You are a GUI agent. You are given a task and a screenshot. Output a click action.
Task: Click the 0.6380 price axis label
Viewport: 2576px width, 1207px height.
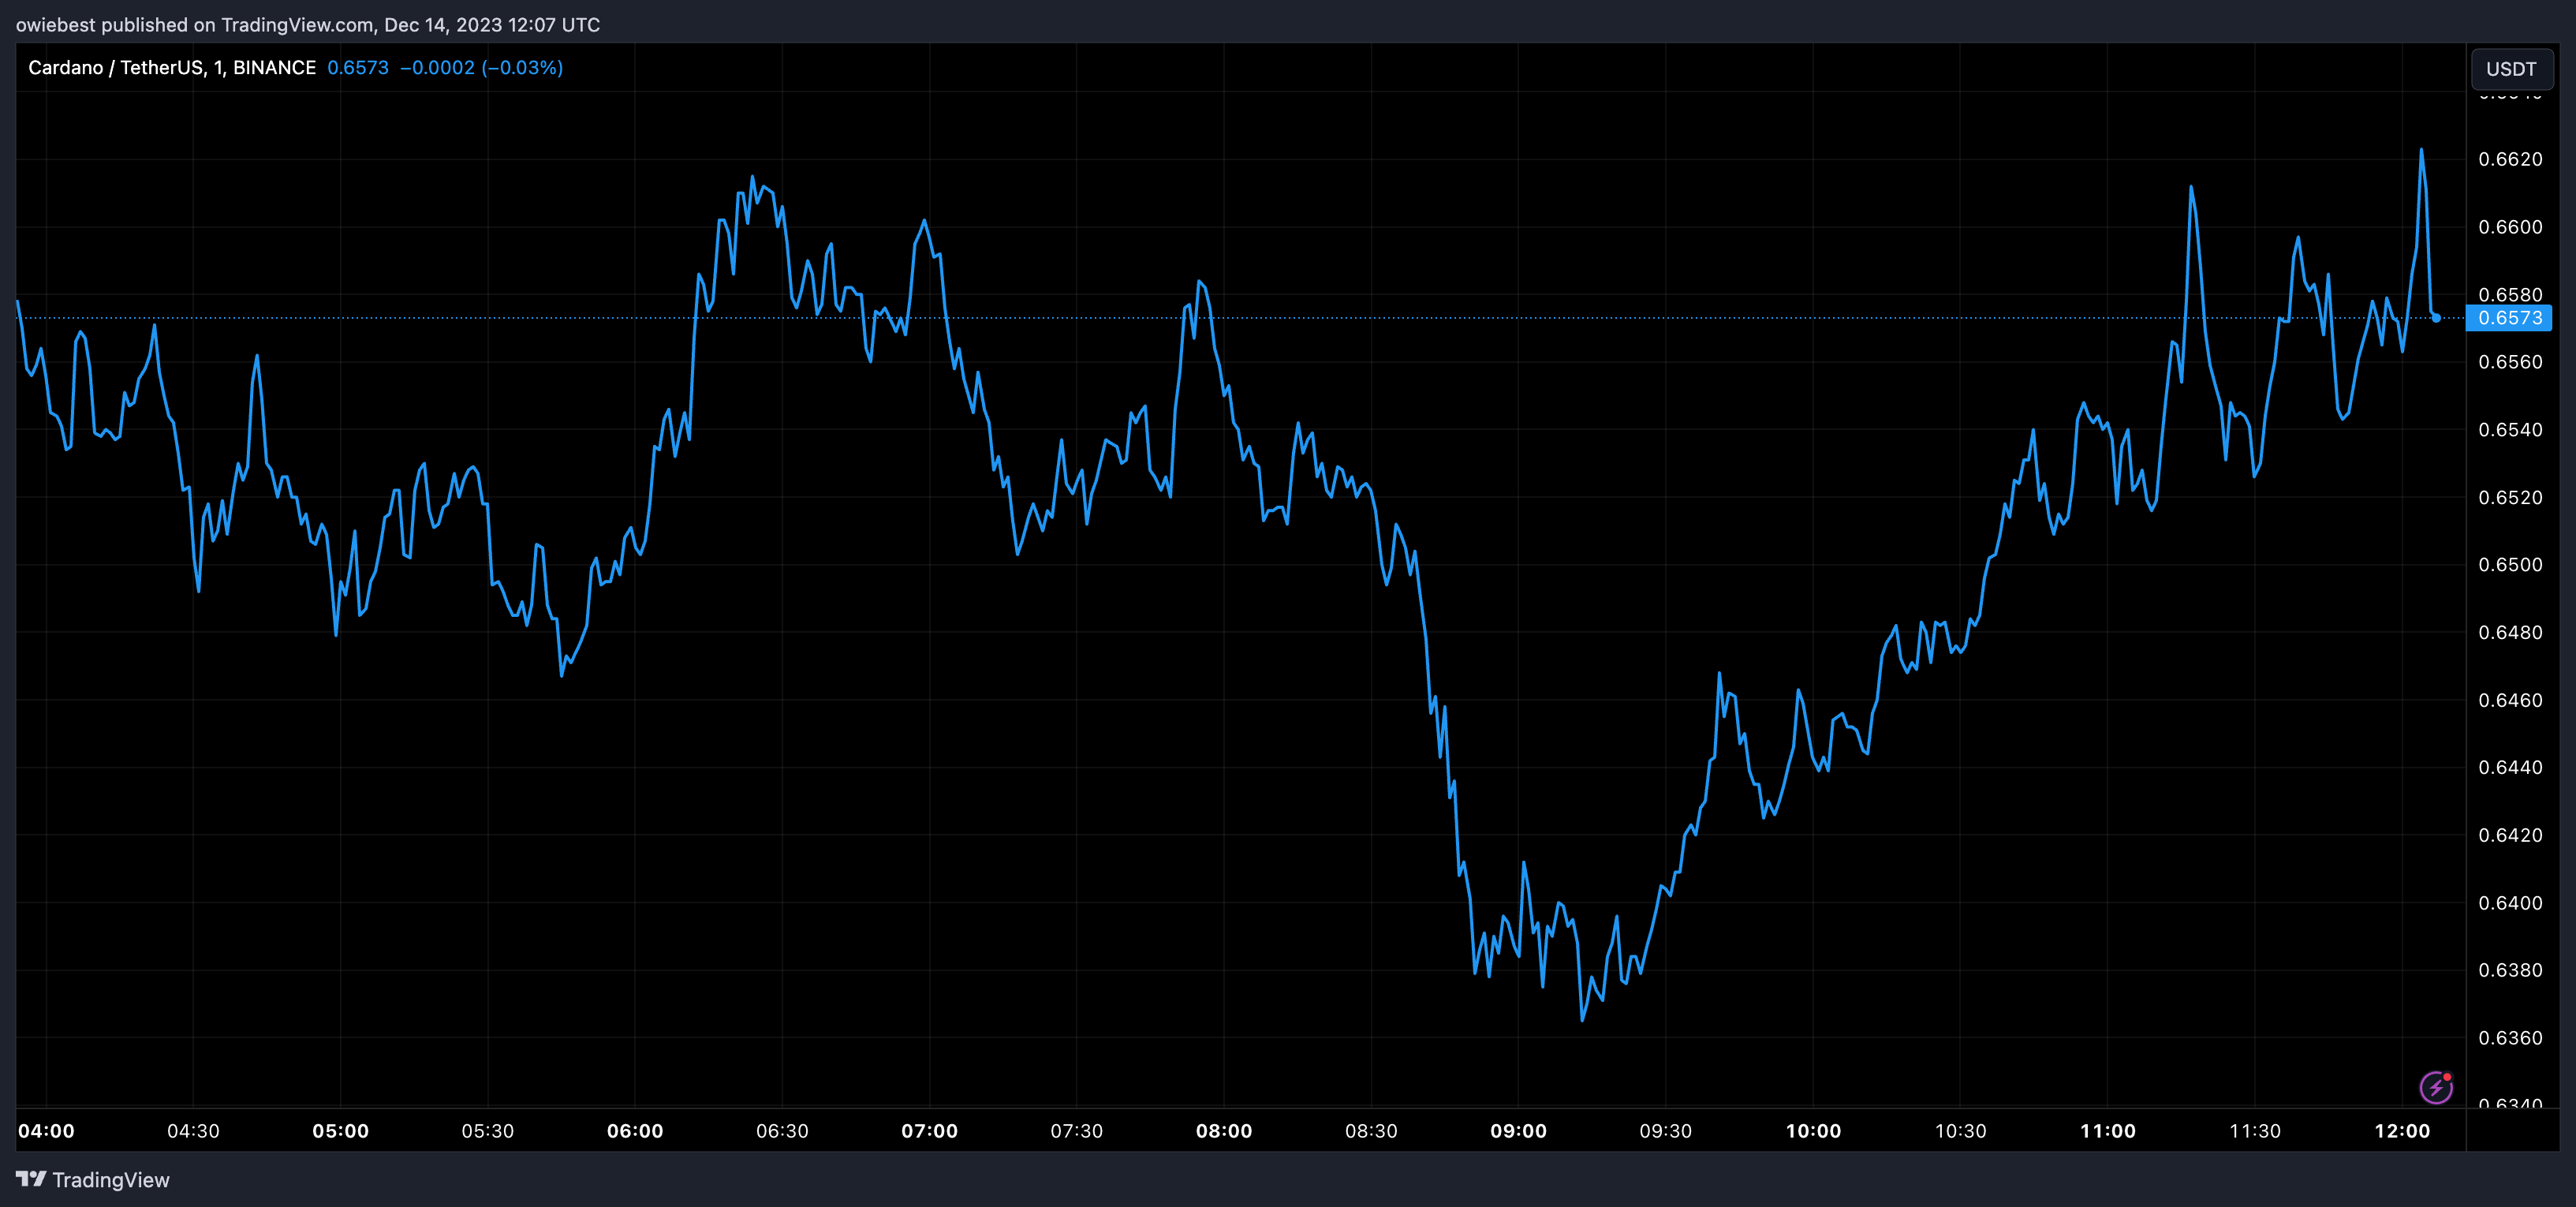pos(2510,970)
